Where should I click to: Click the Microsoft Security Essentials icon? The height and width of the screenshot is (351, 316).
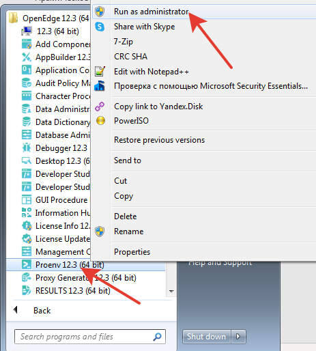[x=100, y=86]
